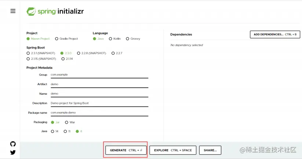Select Spring Boot 2.2.8 (SNAPSHOT)
Viewport: 302px width, 159px height.
[79, 53]
